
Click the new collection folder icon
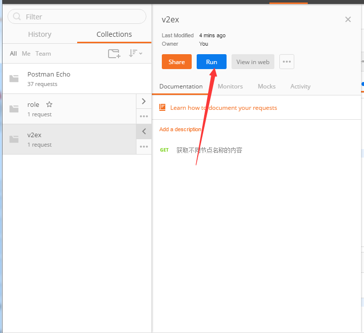point(114,54)
